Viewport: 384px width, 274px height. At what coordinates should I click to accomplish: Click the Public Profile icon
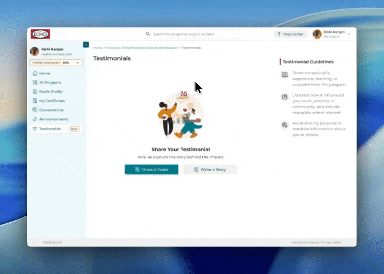[35, 91]
